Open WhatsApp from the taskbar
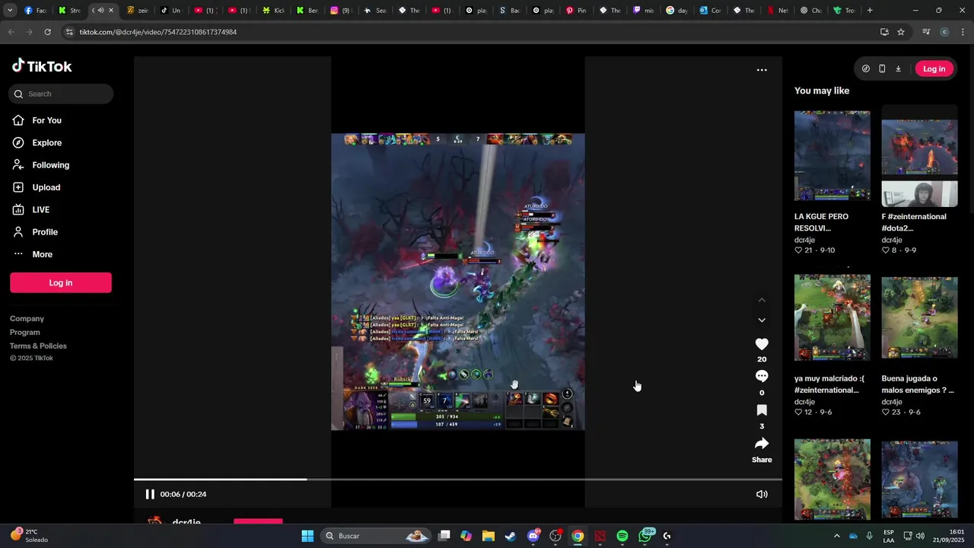Image resolution: width=974 pixels, height=548 pixels. [x=646, y=536]
